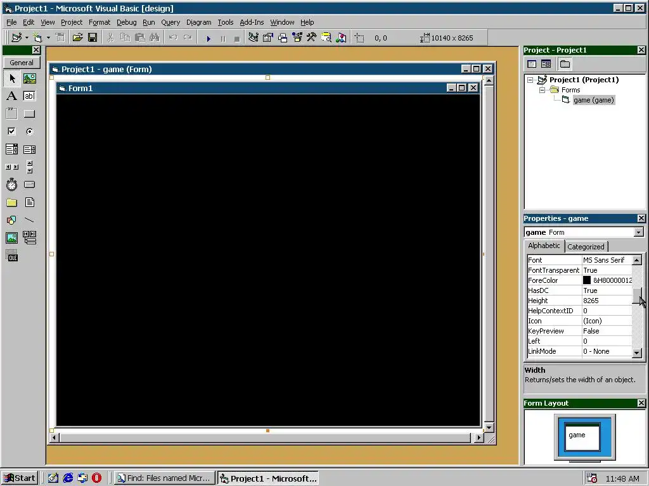Image resolution: width=649 pixels, height=486 pixels.
Task: Open the Toolbox hammer and wrench icon
Action: point(312,37)
